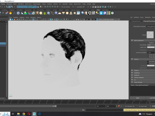Image resolution: width=155 pixels, height=116 pixels.
Task: Open the Windows menu in the menu bar
Action: coord(9,4)
